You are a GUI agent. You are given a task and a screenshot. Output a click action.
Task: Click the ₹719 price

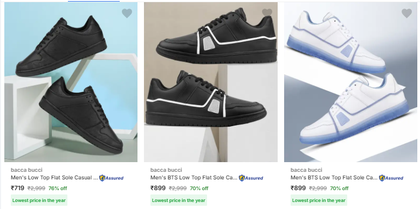[x=17, y=188]
